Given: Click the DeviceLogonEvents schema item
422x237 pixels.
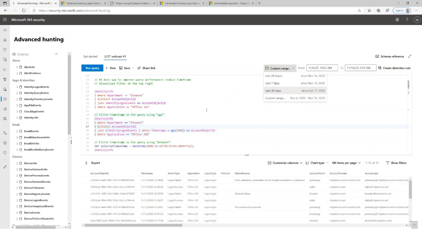Looking at the screenshot, I should (36, 200).
